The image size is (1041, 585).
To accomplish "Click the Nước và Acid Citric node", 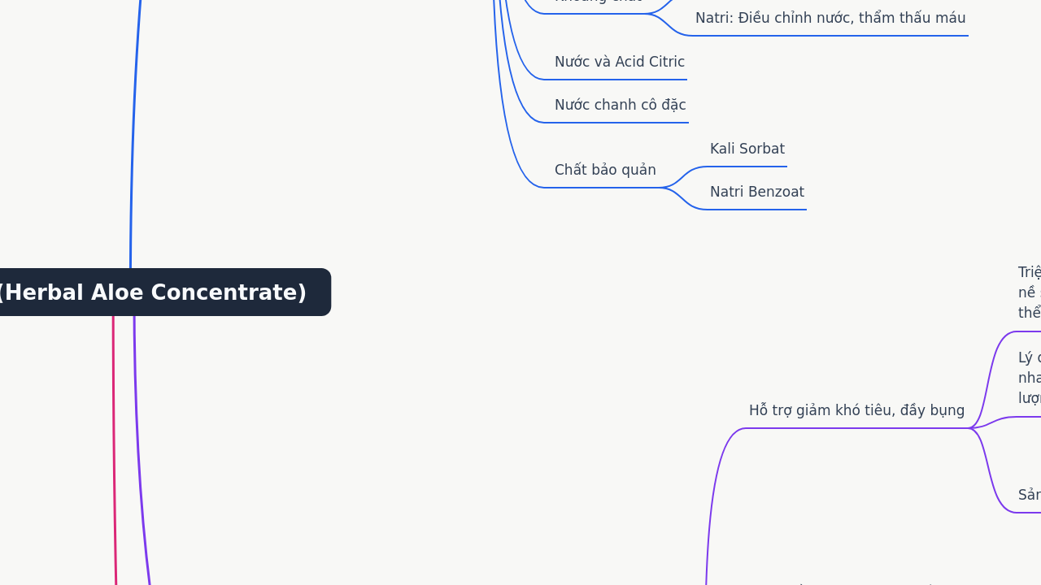I will pyautogui.click(x=620, y=62).
